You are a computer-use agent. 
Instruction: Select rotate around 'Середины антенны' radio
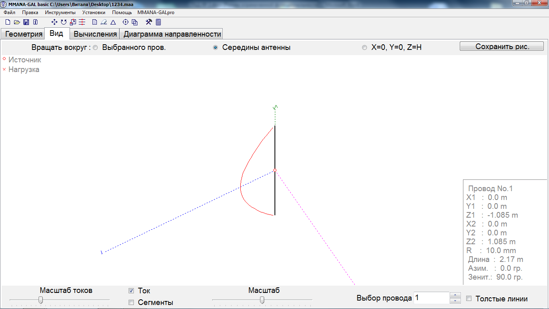point(215,47)
